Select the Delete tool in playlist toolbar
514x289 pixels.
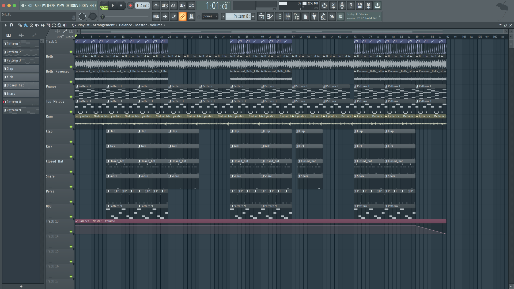pyautogui.click(x=31, y=25)
